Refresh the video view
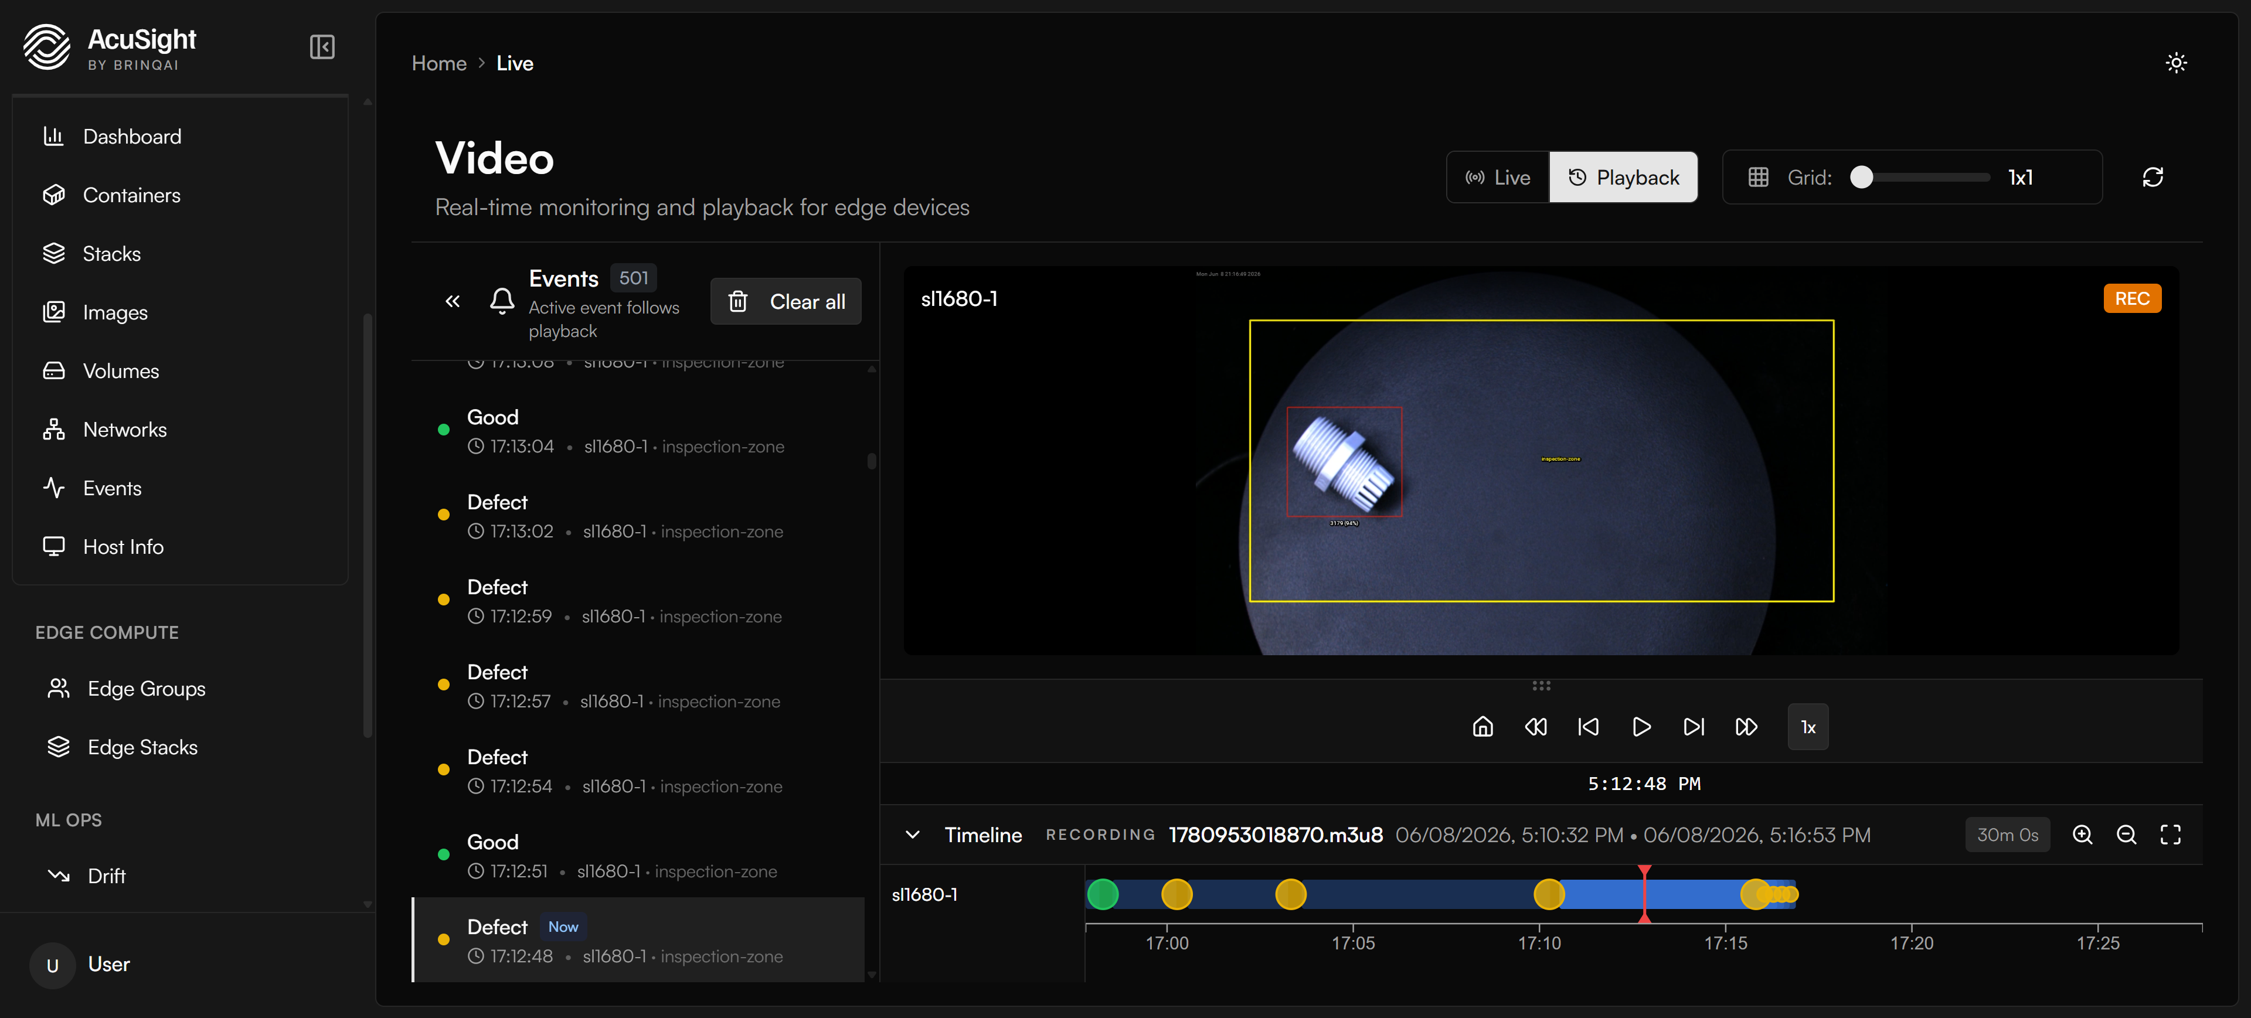This screenshot has width=2251, height=1018. [2153, 178]
